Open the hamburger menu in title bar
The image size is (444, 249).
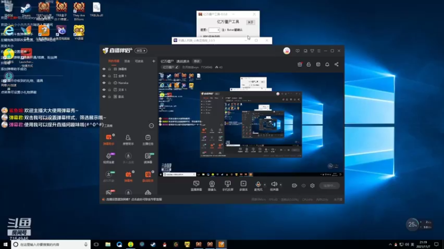(x=319, y=51)
